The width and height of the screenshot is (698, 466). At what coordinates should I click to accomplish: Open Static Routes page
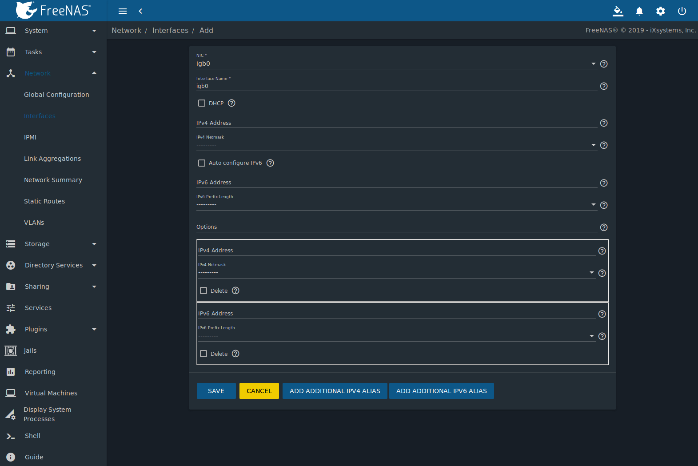[x=44, y=201]
